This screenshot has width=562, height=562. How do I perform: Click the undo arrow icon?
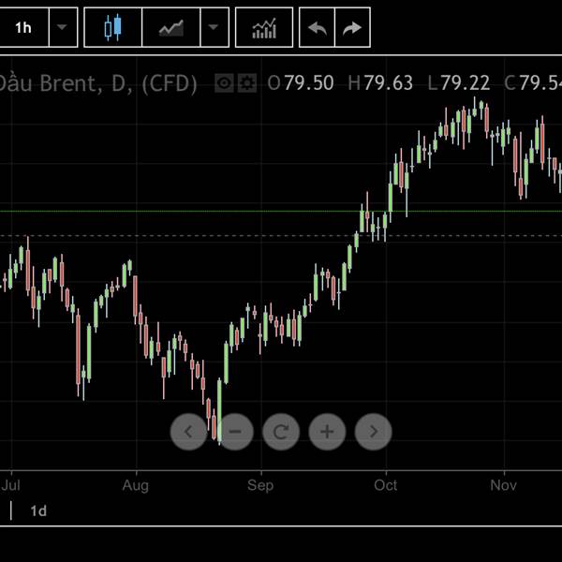(317, 27)
